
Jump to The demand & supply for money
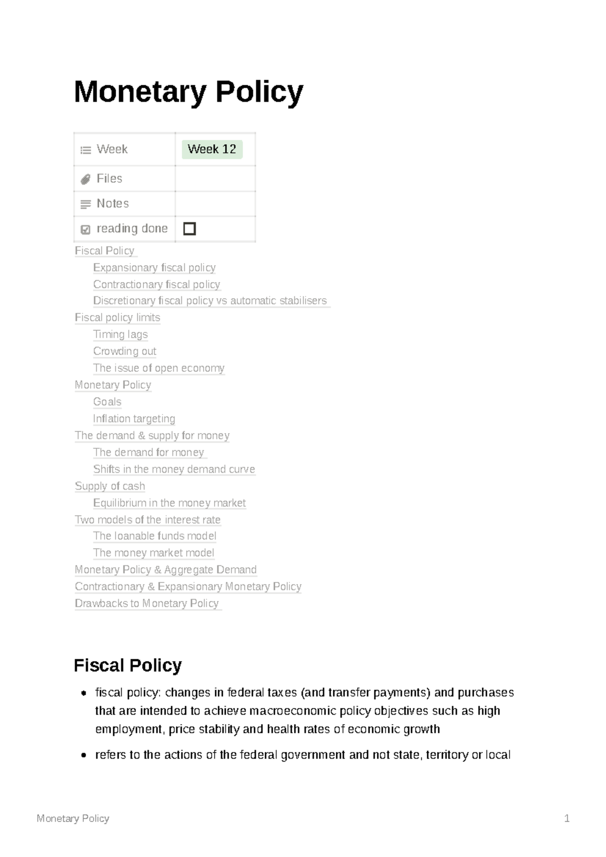(152, 436)
